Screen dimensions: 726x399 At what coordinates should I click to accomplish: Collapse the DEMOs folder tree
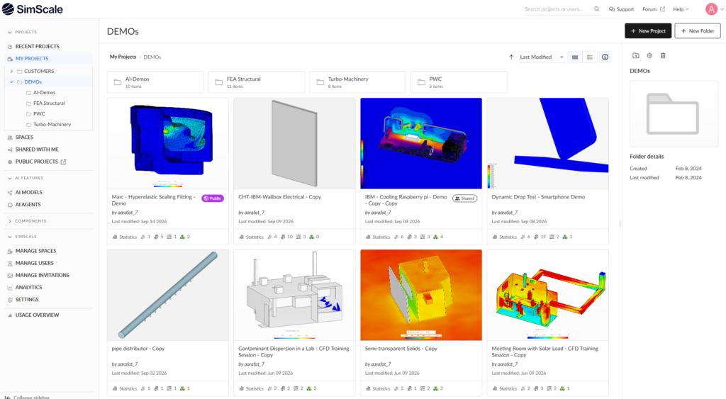[x=11, y=82]
